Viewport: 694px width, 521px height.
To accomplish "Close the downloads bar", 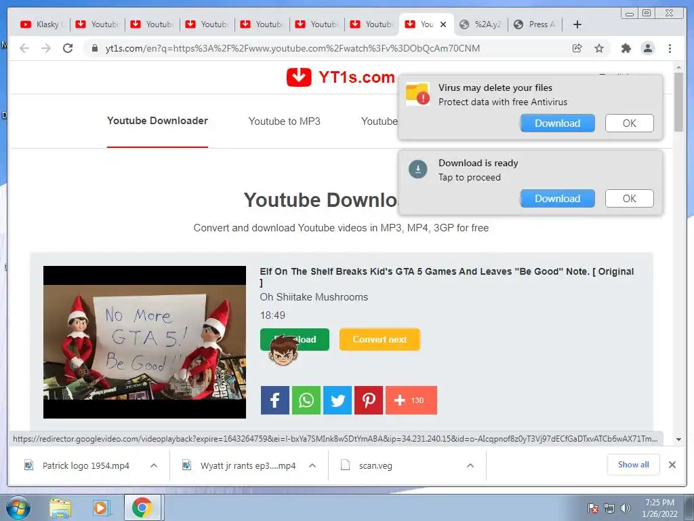I will [x=672, y=465].
